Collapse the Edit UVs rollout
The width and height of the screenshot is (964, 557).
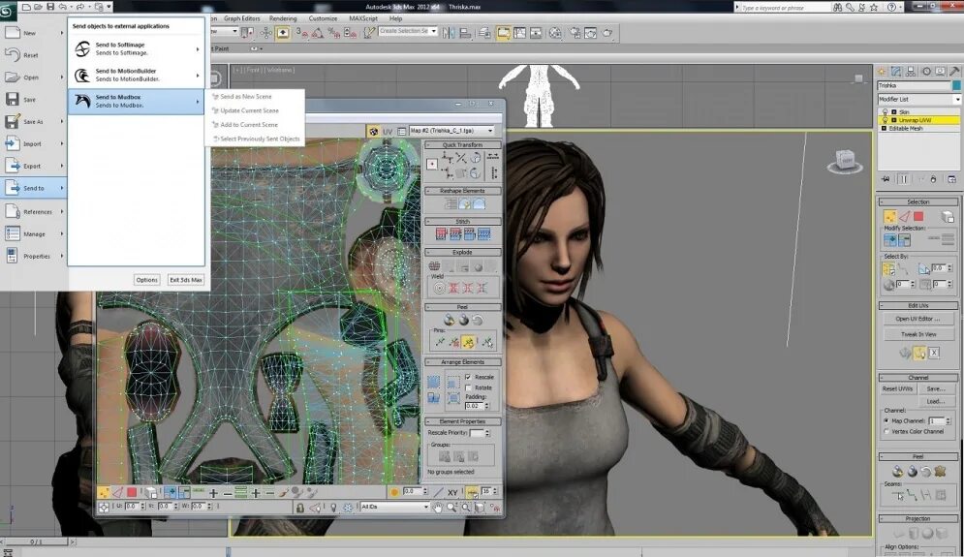917,305
